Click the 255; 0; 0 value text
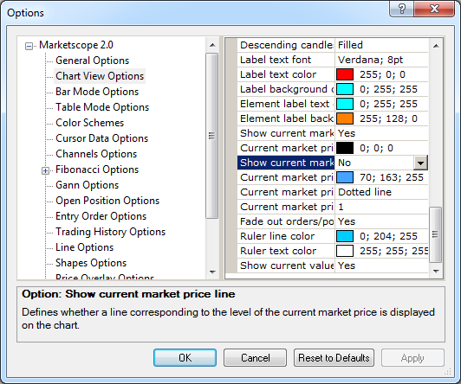This screenshot has height=384, width=461. point(382,74)
